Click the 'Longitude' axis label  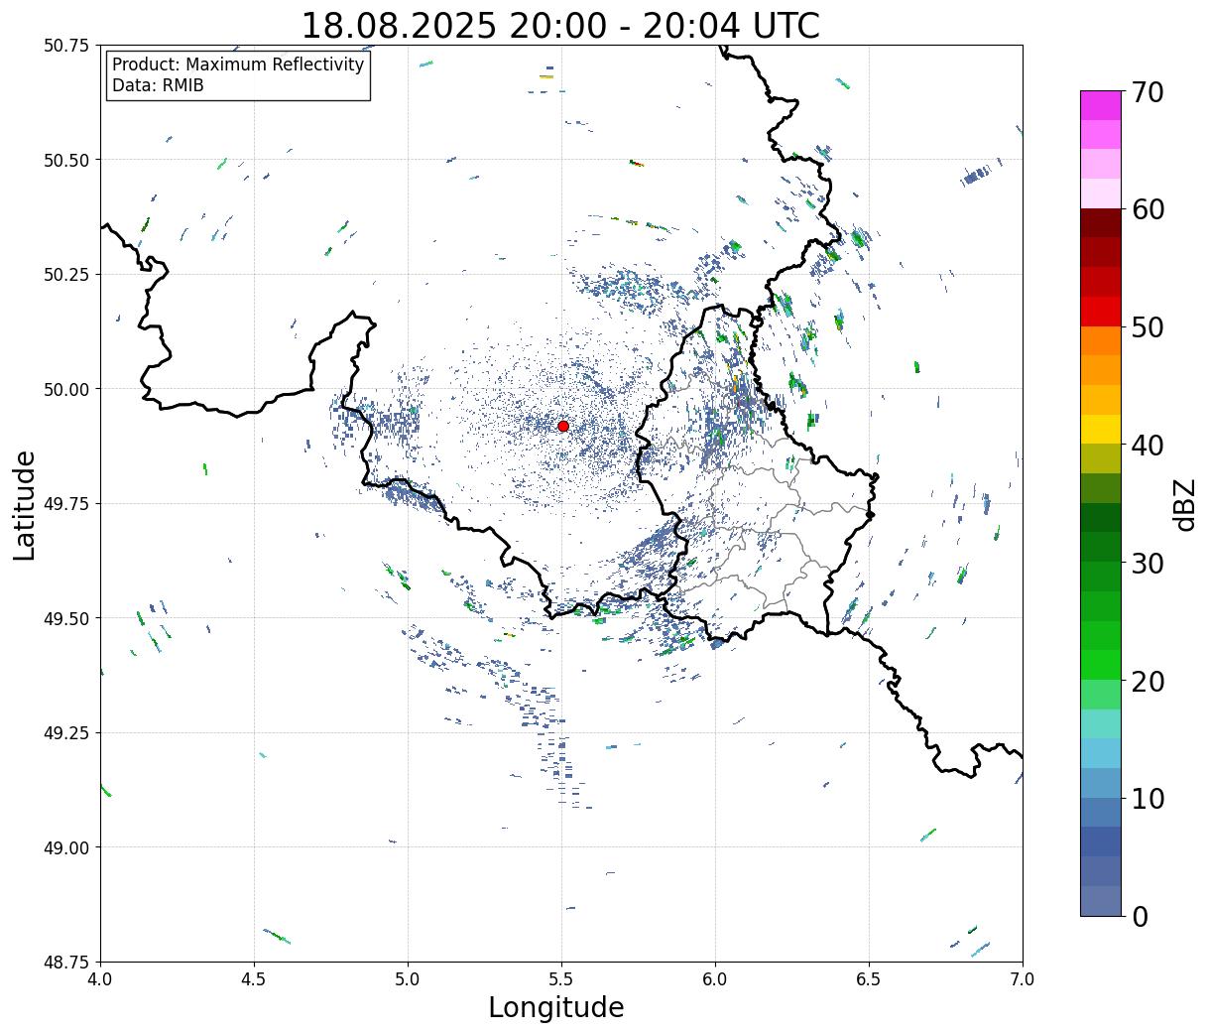click(556, 1007)
